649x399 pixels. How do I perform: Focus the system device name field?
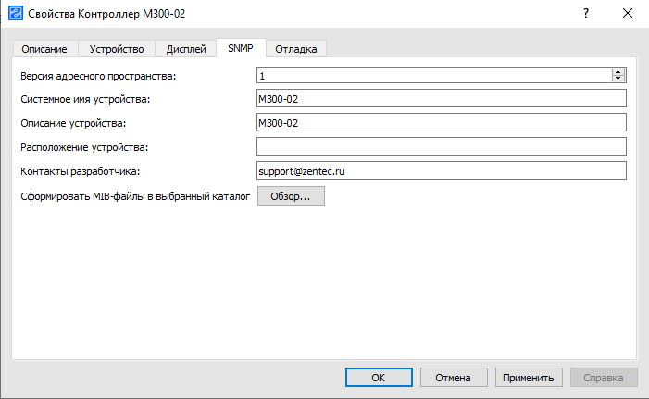[442, 99]
